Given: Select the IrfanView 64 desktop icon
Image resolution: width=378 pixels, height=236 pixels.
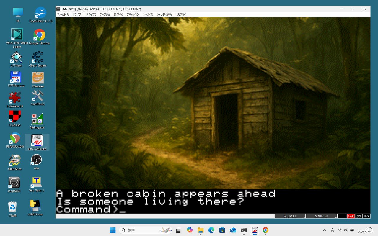Looking at the screenshot, I should click(15, 100).
